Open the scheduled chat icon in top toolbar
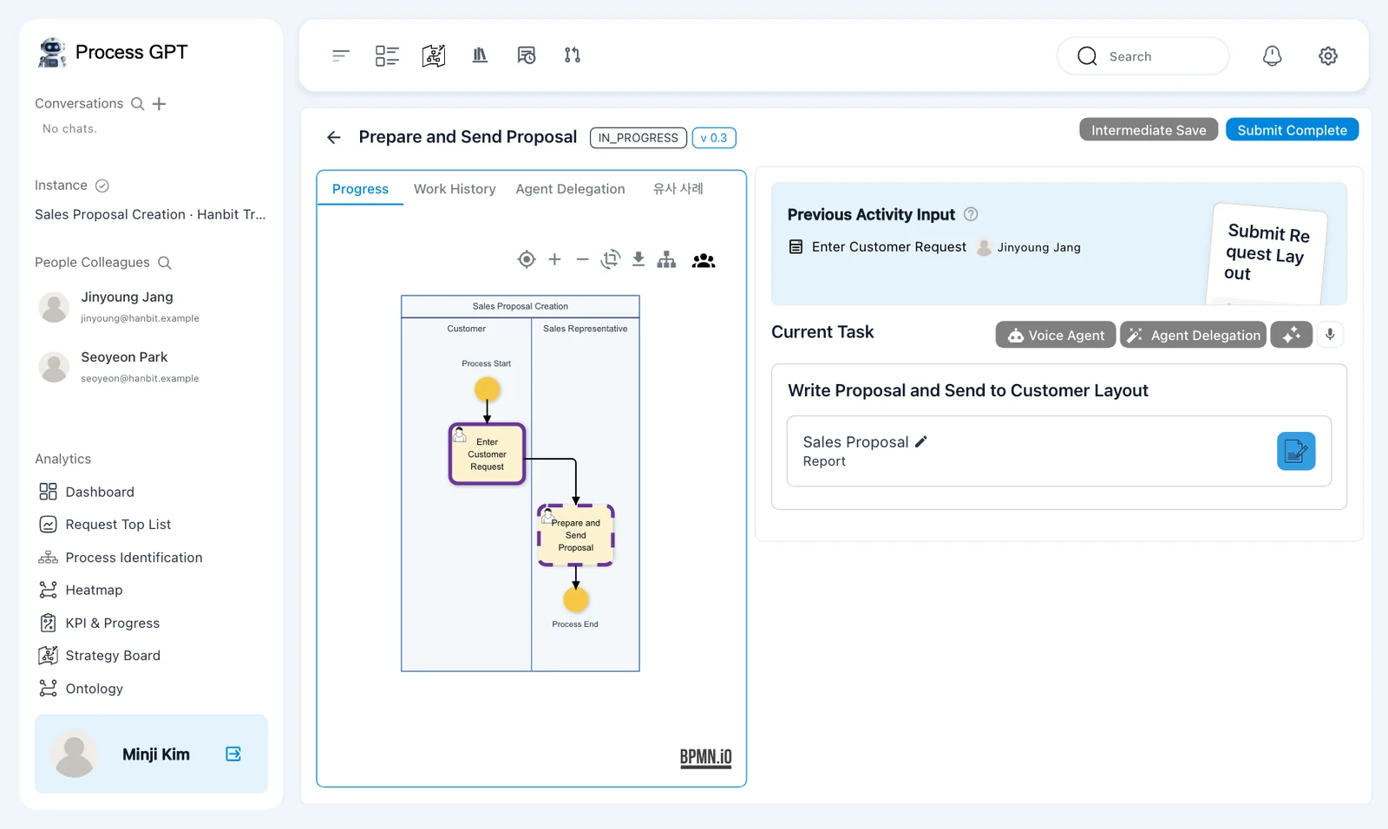 click(x=527, y=55)
